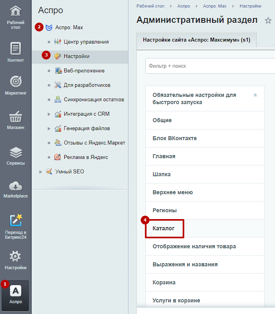Click the Синхронизация остатков icon
The image size is (275, 314).
[x=58, y=99]
